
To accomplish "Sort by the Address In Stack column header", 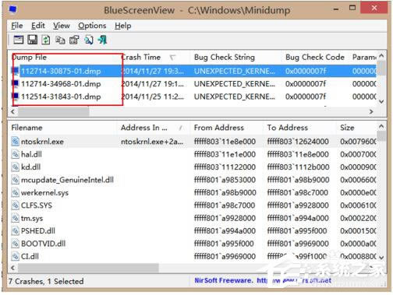I will click(154, 128).
